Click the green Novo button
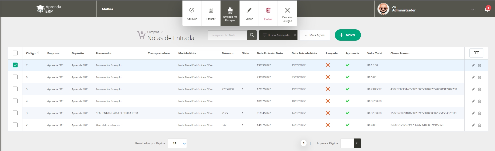The height and width of the screenshot is (151, 495). click(348, 35)
